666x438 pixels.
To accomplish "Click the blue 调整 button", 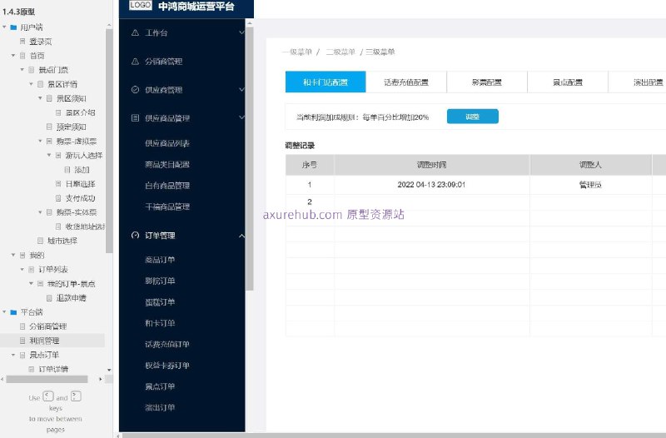I will 472,117.
